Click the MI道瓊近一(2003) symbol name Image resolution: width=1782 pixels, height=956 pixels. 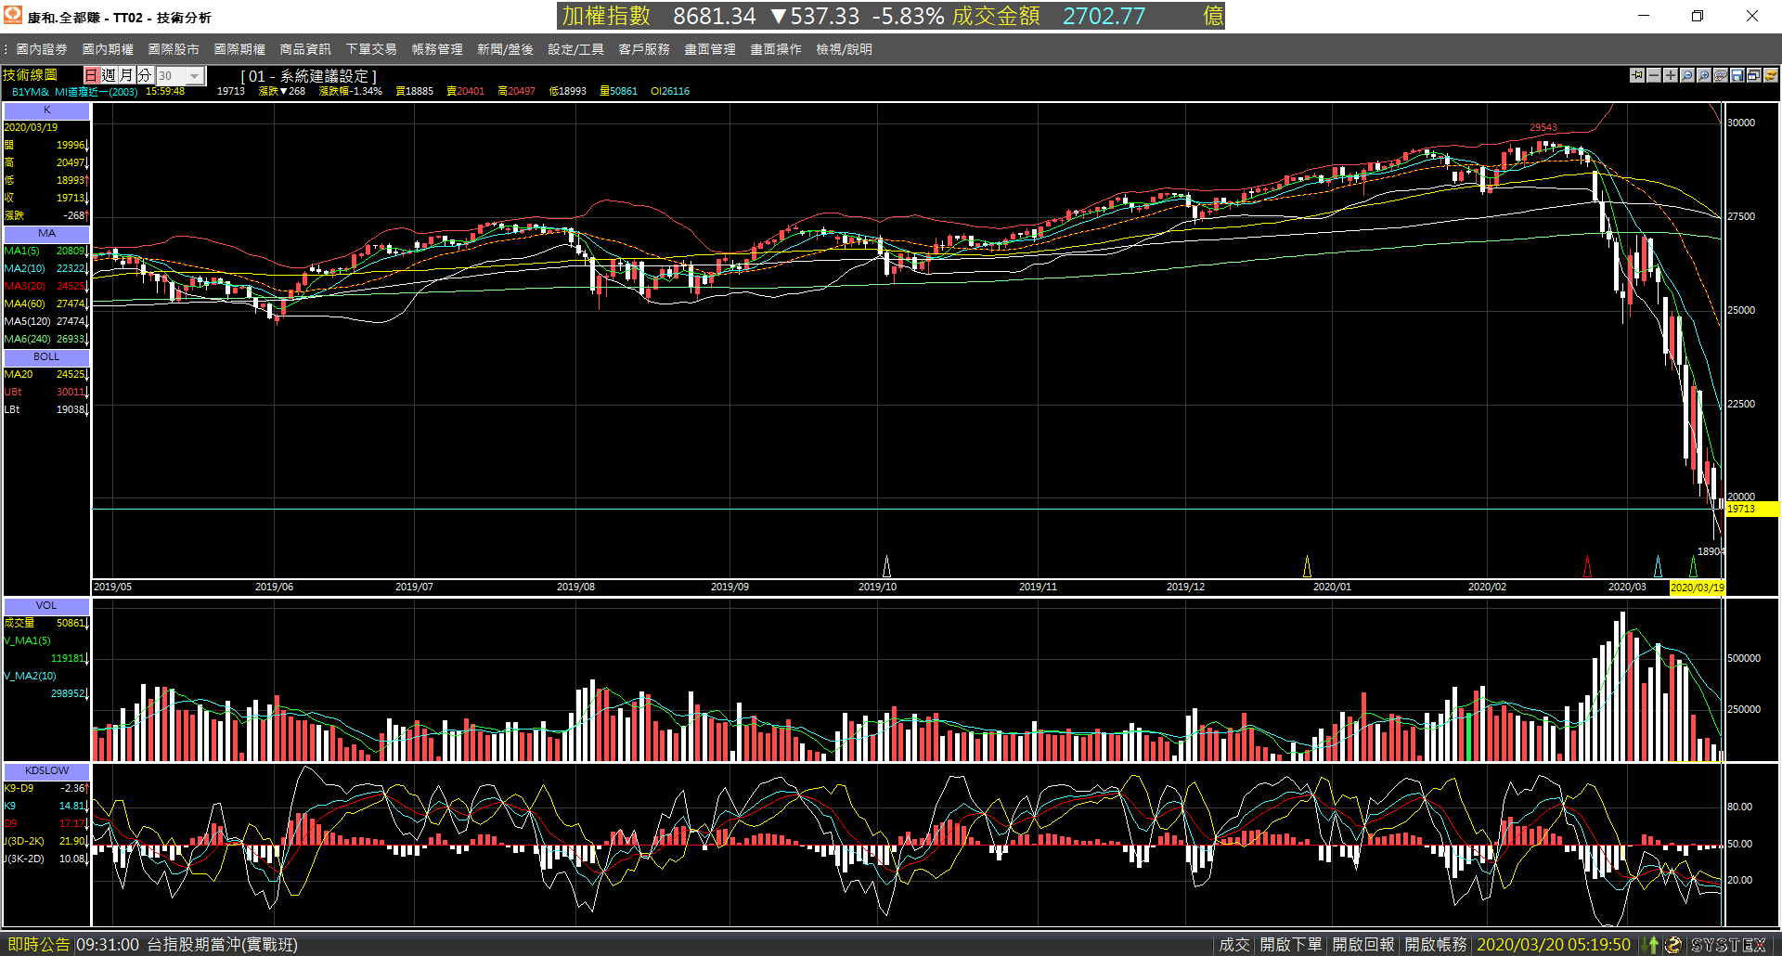96,92
